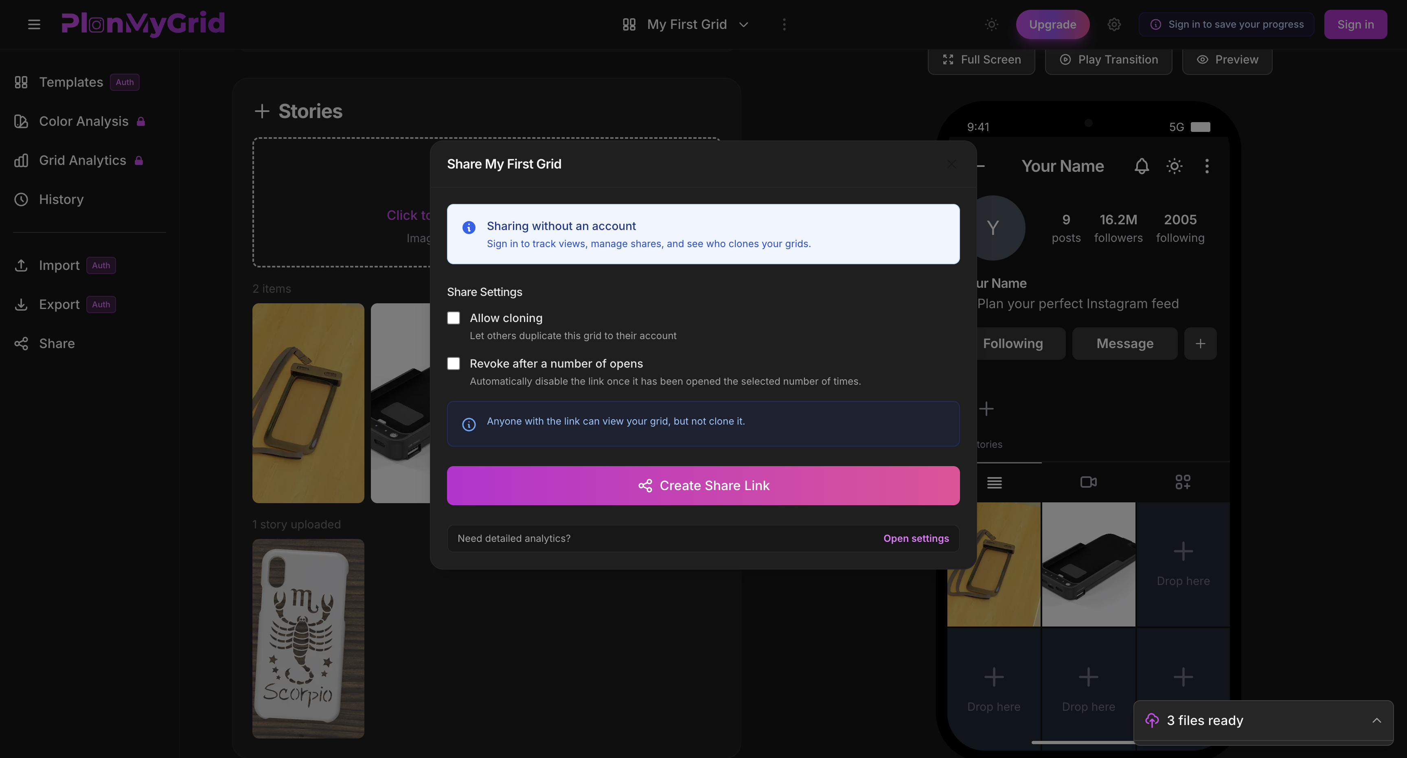This screenshot has width=1407, height=758.
Task: Click the Open settings link for analytics
Action: (x=916, y=538)
